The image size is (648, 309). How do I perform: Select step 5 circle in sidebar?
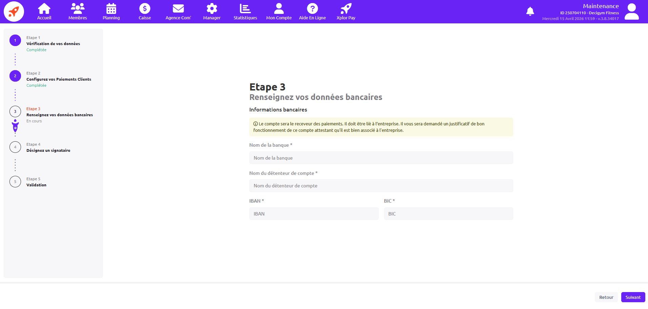pos(15,182)
